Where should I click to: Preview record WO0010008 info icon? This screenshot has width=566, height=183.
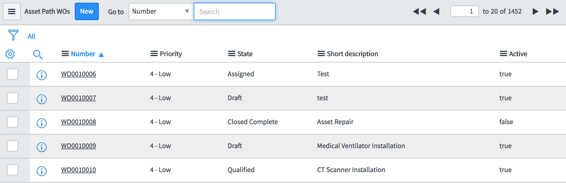click(x=41, y=123)
